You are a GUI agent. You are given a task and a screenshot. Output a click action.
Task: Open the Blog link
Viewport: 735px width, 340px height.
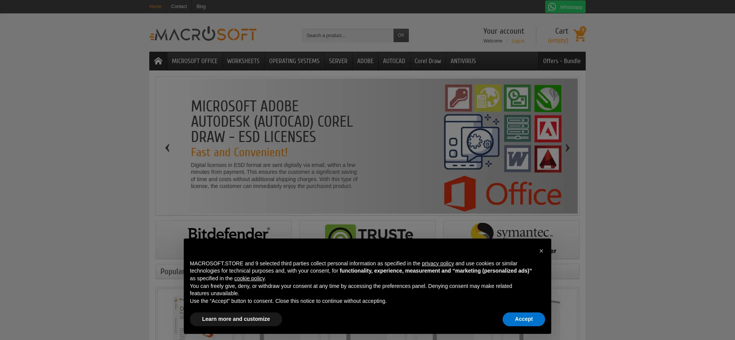201,7
